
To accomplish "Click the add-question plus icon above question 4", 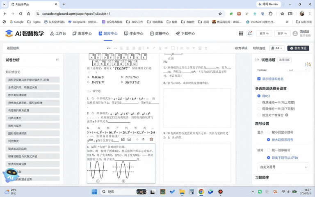I will coord(129,139).
